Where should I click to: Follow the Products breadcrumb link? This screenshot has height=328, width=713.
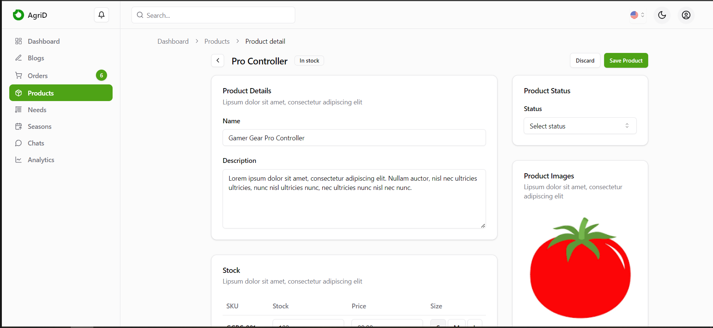[217, 41]
